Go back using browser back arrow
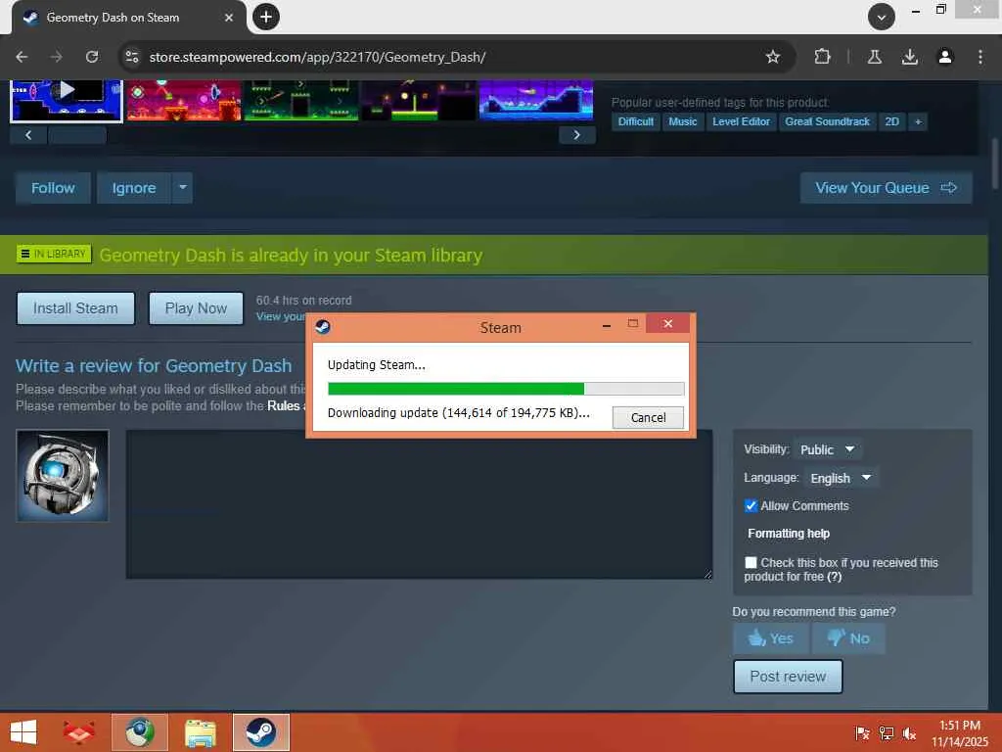The image size is (1002, 752). pyautogui.click(x=22, y=57)
